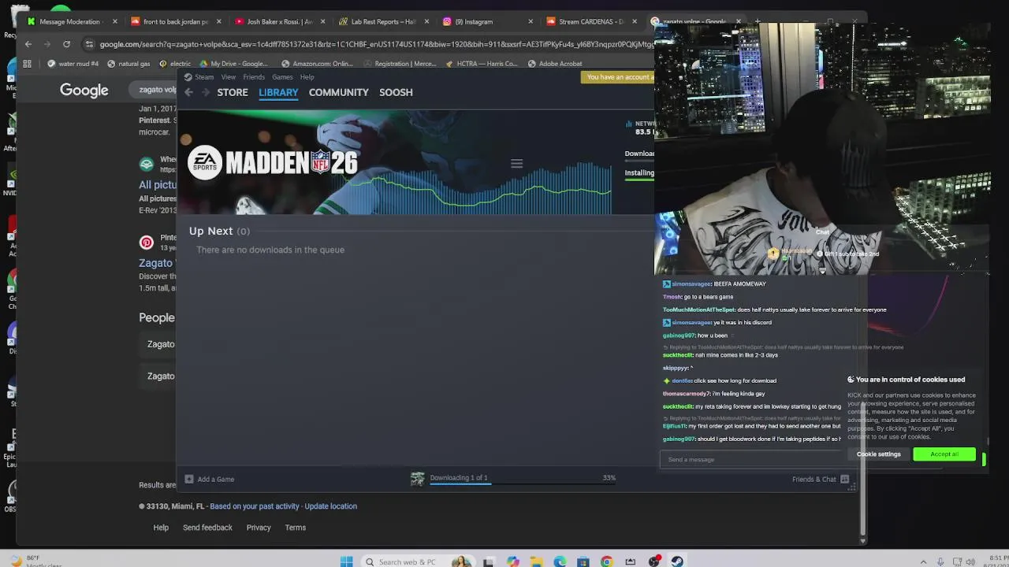
Task: Click the Steam icon on the taskbar
Action: 677,561
